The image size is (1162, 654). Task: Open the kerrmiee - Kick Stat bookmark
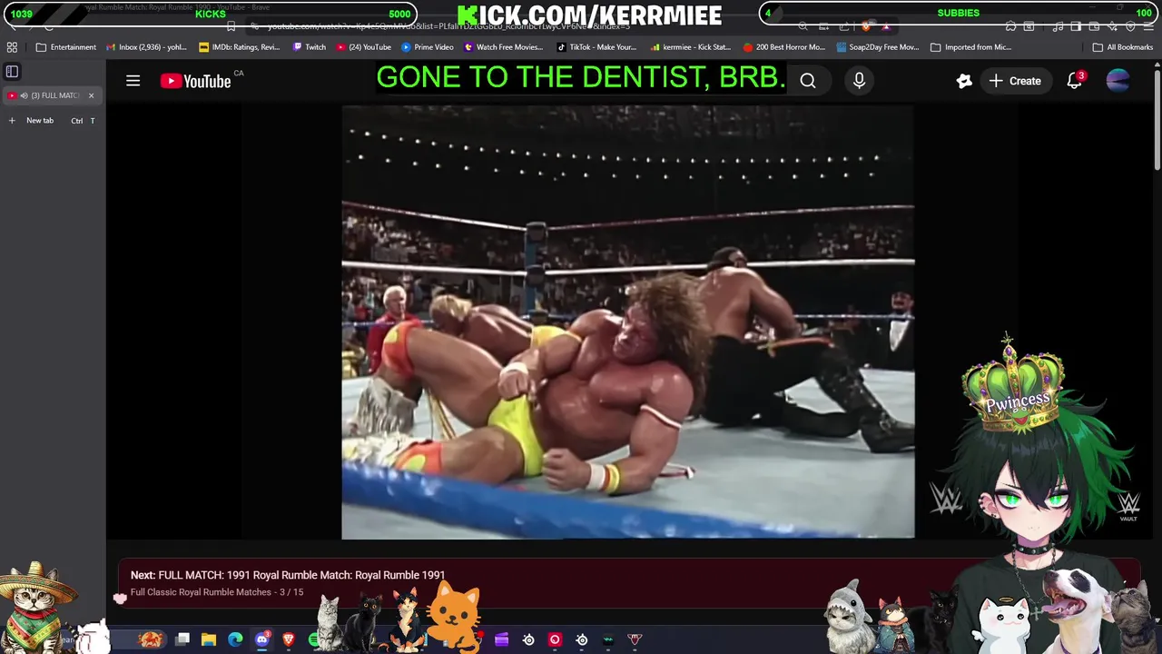pyautogui.click(x=690, y=47)
